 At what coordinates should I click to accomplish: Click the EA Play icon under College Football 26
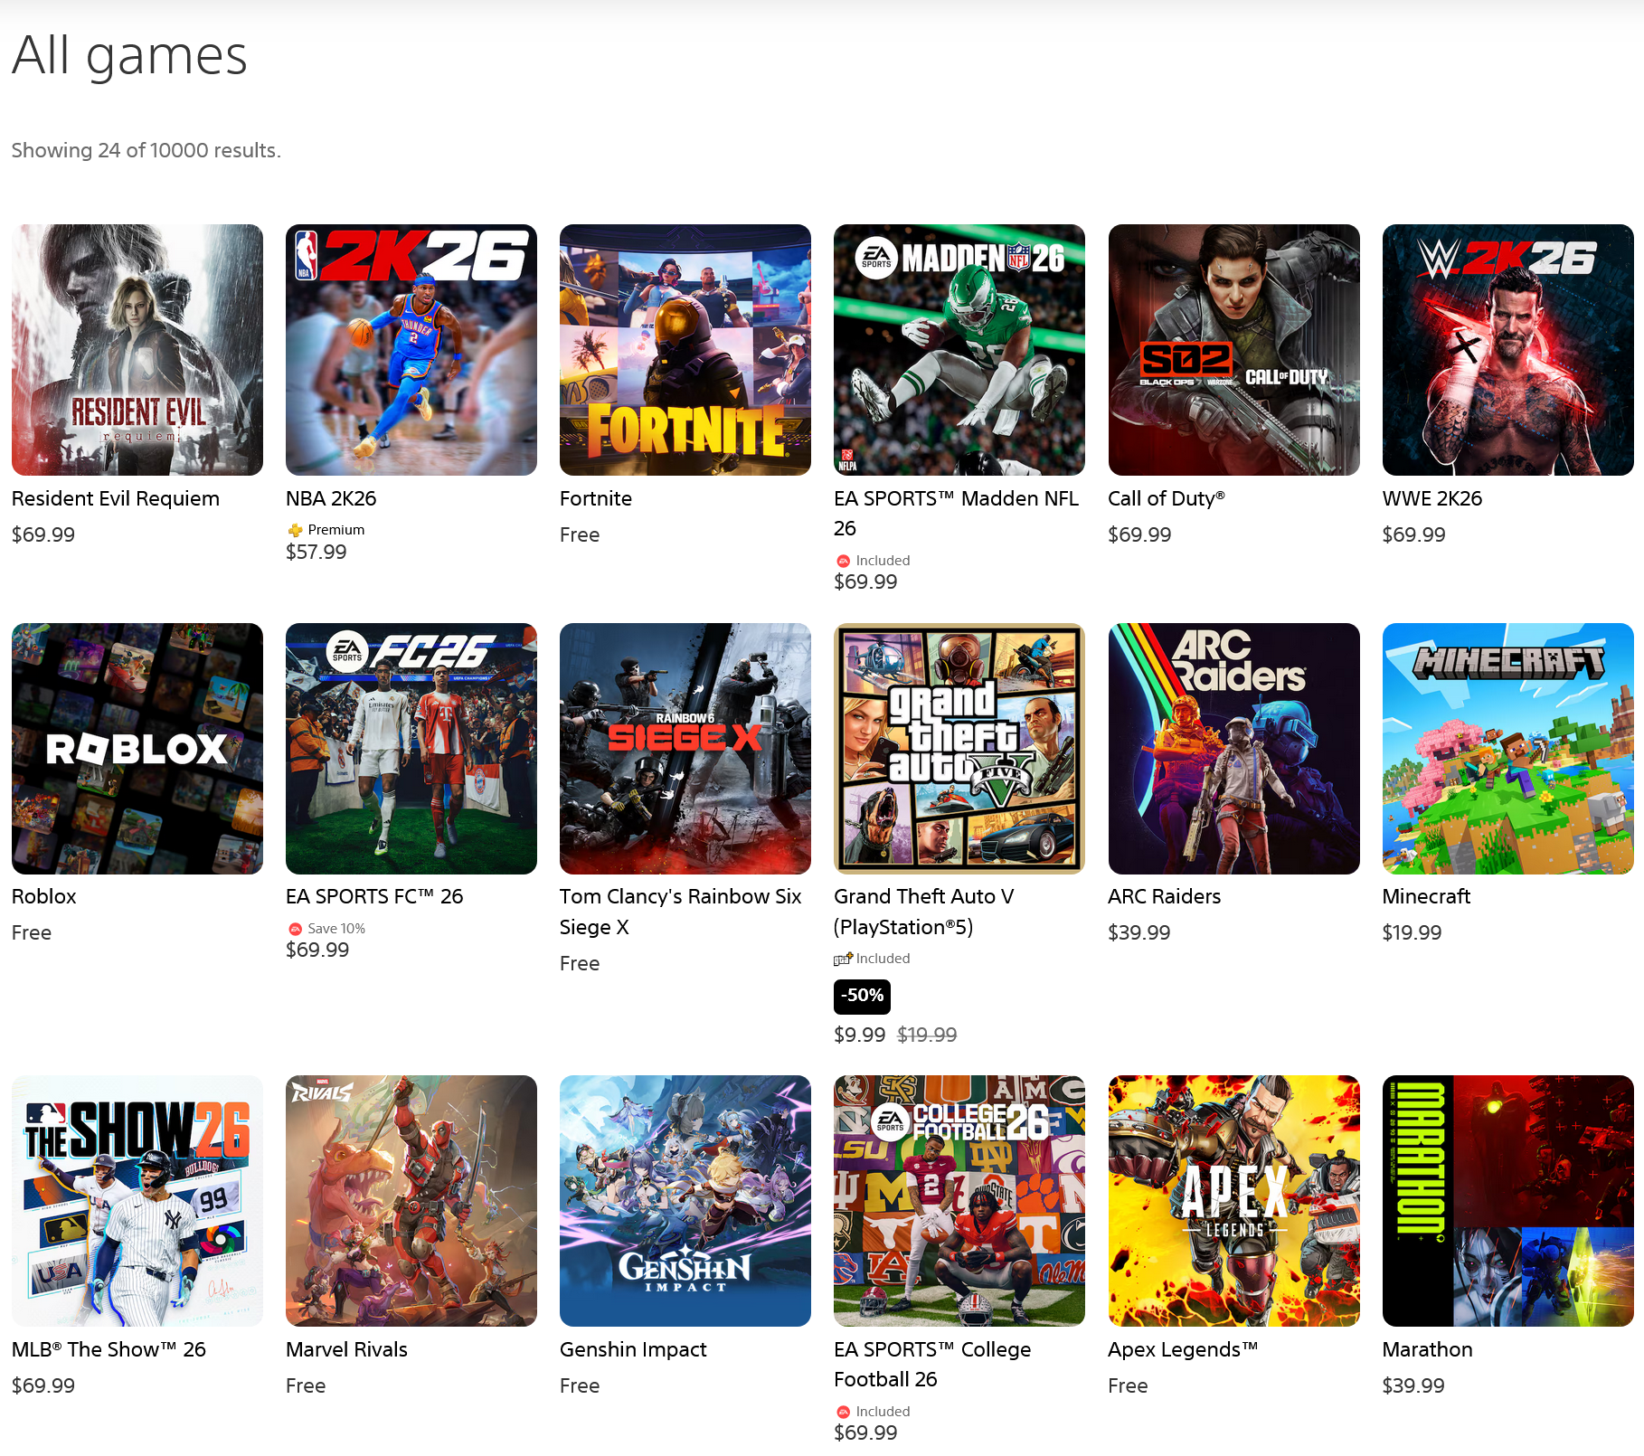843,1412
